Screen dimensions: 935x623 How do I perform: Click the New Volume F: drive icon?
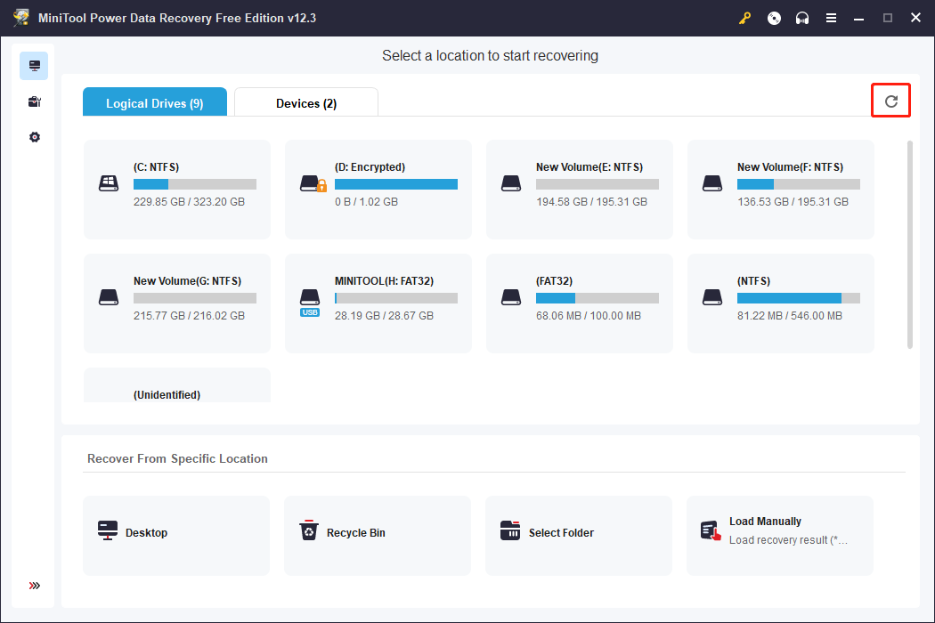pos(712,183)
